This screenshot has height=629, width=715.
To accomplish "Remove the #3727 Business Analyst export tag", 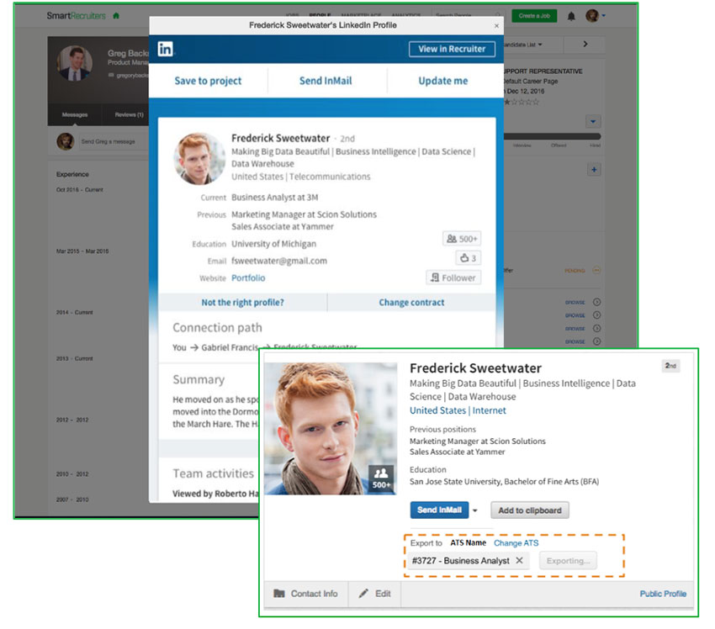I will 519,561.
